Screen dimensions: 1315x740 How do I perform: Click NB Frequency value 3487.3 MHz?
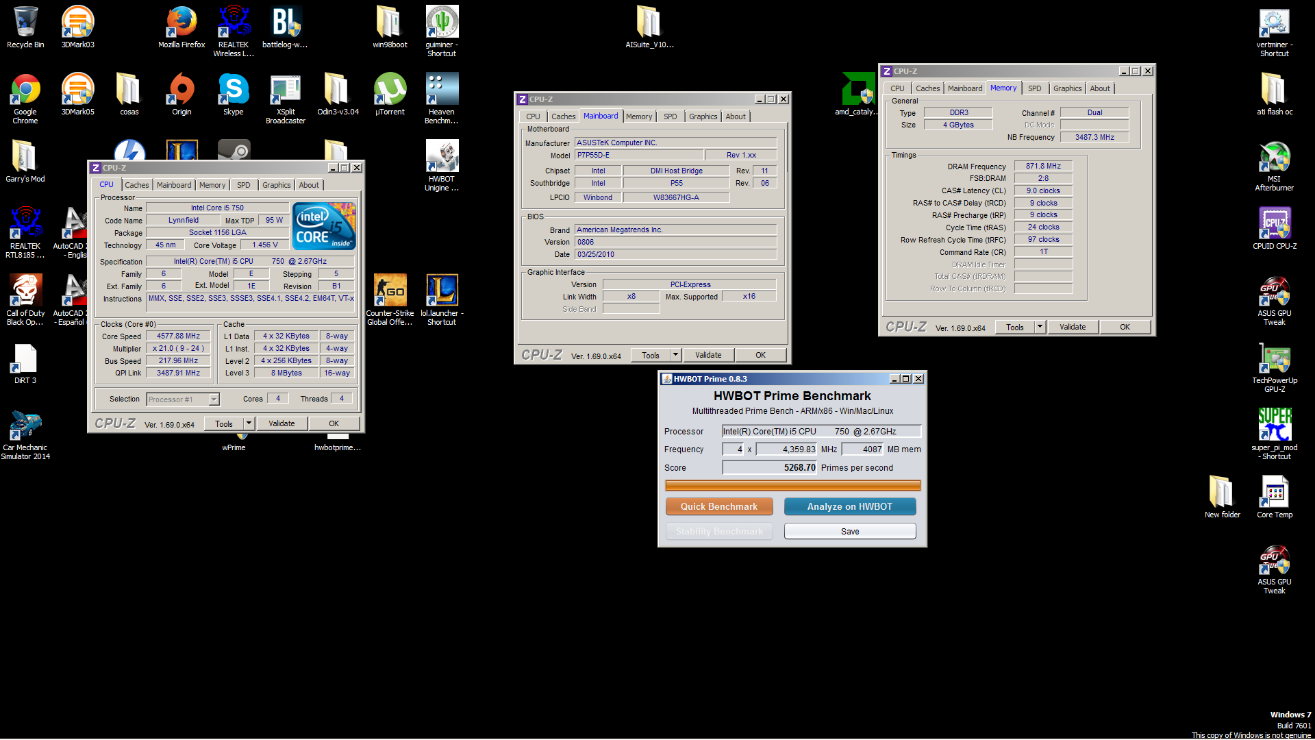(x=1094, y=137)
